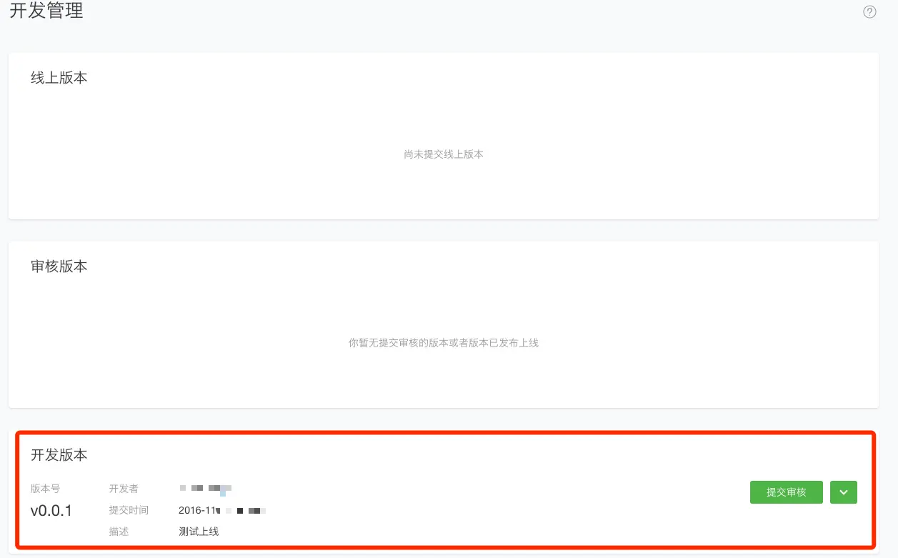The height and width of the screenshot is (558, 898).
Task: Expand the green dropdown arrow beside 提交审核
Action: pyautogui.click(x=844, y=492)
